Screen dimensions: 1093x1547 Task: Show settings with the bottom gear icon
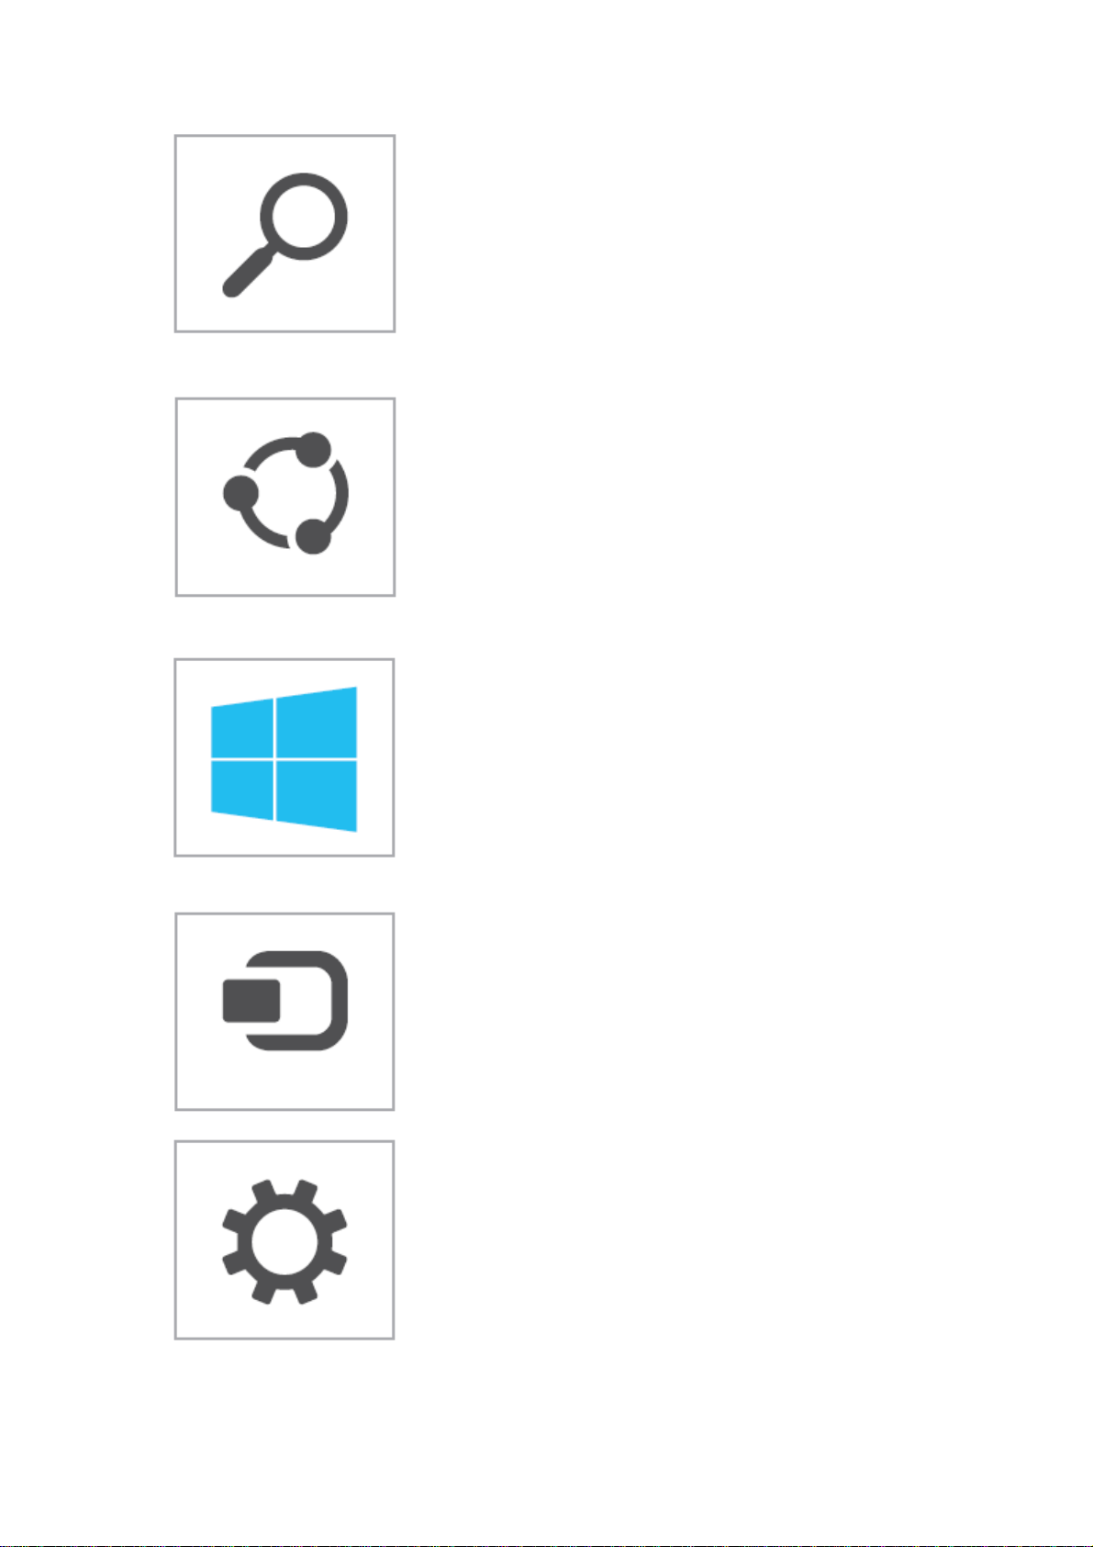(x=284, y=1240)
